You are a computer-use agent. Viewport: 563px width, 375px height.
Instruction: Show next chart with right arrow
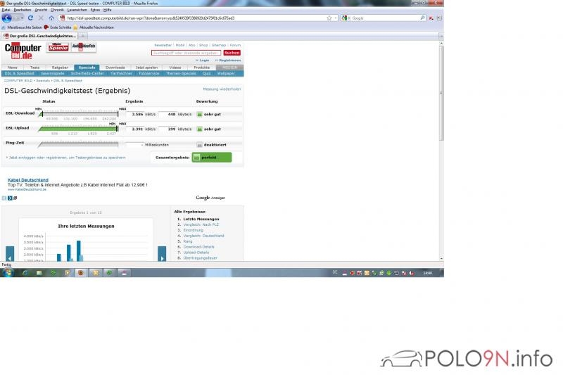[162, 253]
